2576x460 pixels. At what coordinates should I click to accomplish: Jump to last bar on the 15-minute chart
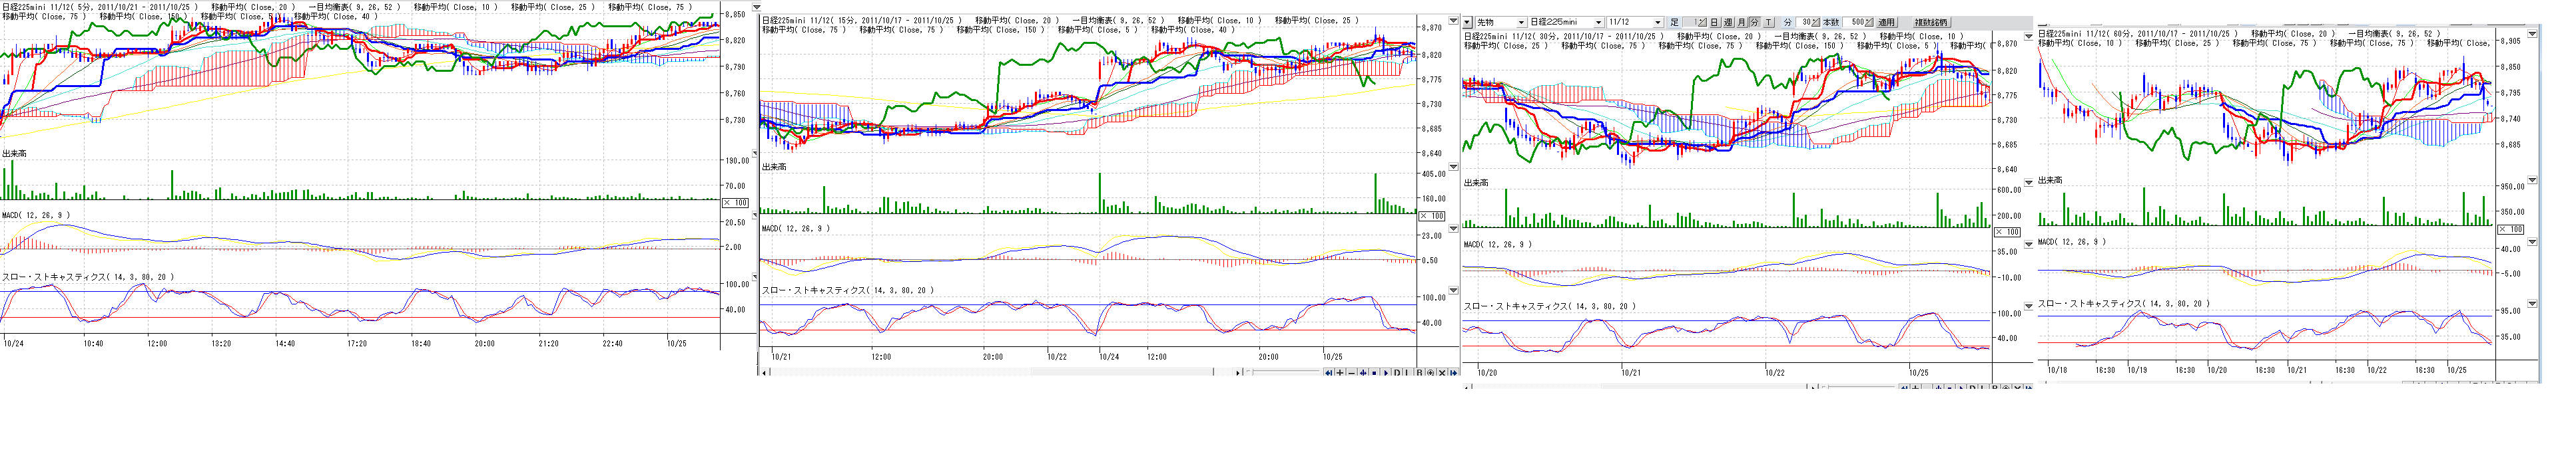point(1454,373)
